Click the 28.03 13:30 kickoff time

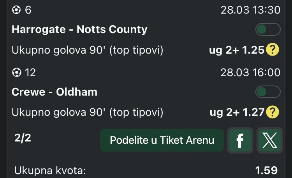pos(250,10)
